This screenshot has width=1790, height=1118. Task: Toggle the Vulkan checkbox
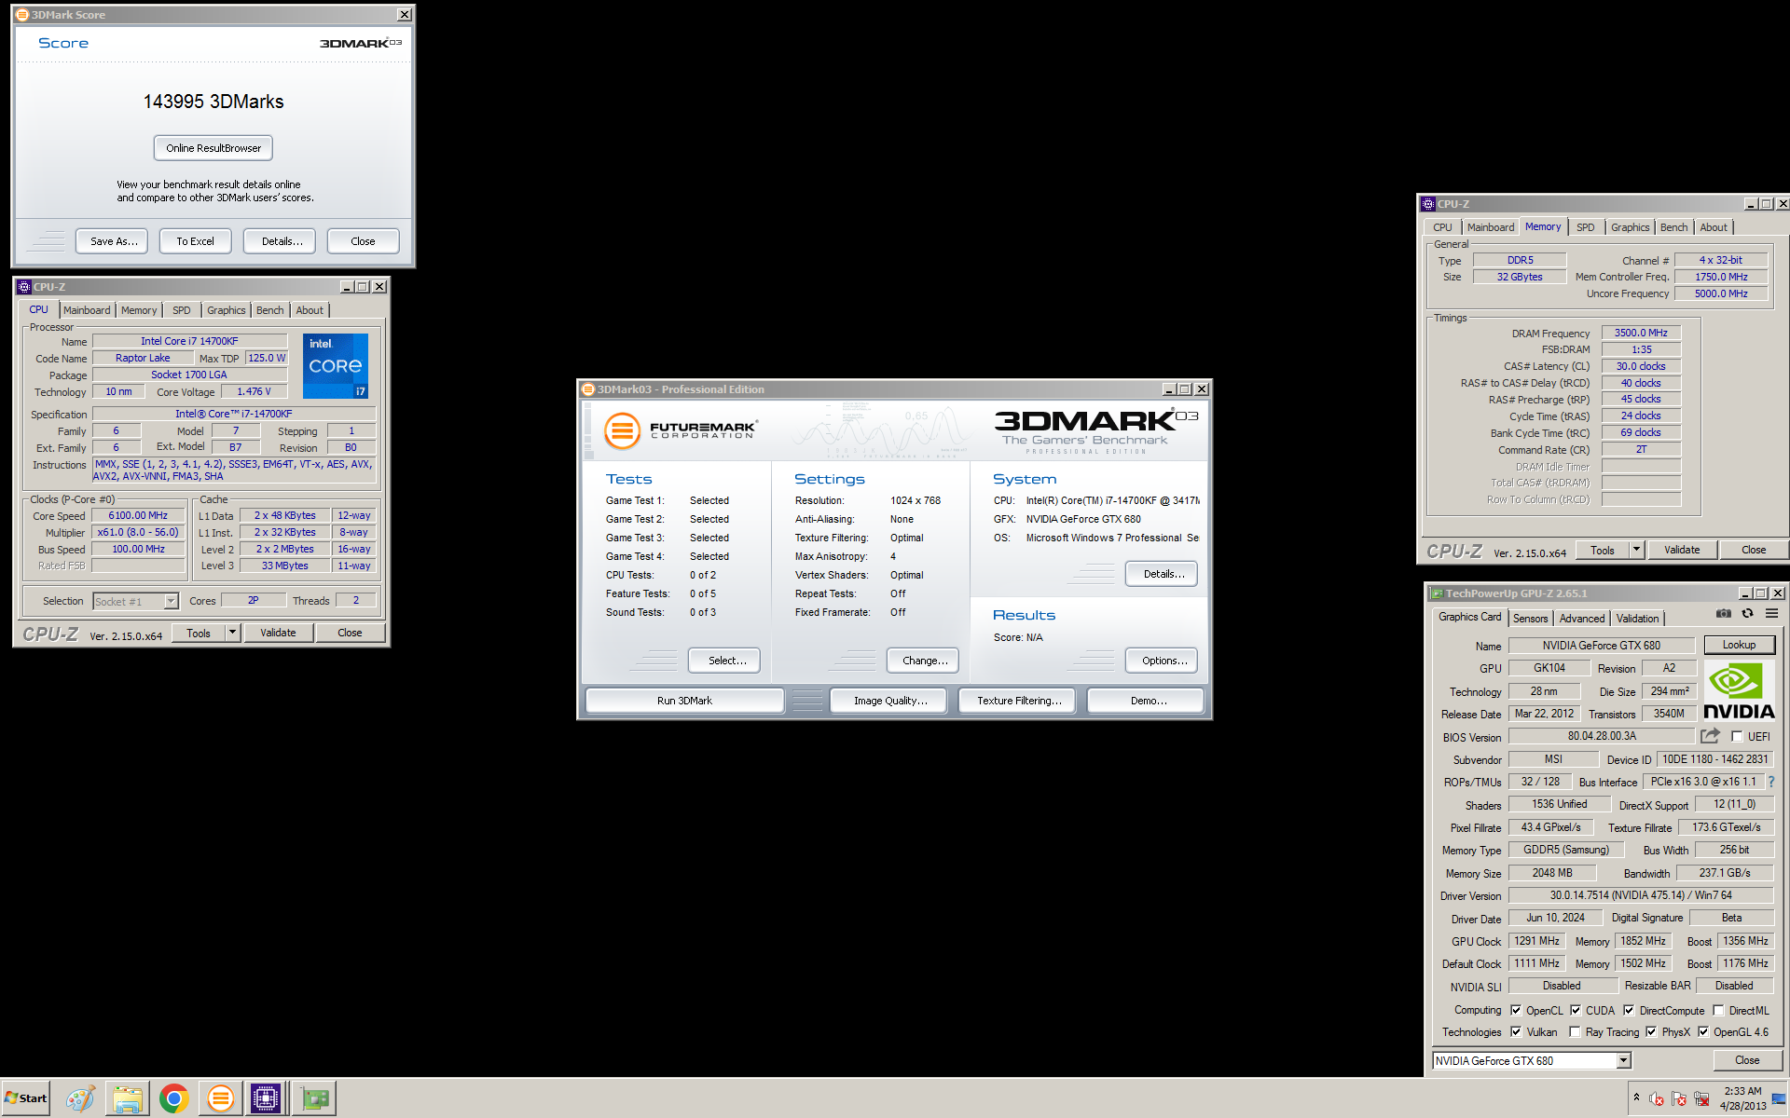[x=1516, y=1031]
